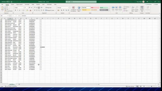Open Format as Table gallery
The image size is (162, 91).
pos(79,9)
